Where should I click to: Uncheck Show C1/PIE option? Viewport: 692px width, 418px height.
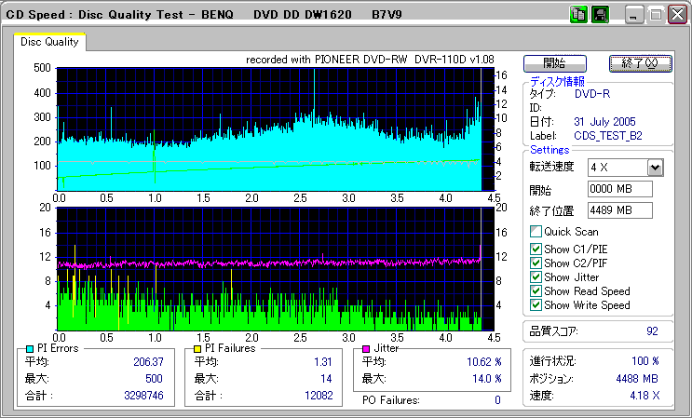536,249
